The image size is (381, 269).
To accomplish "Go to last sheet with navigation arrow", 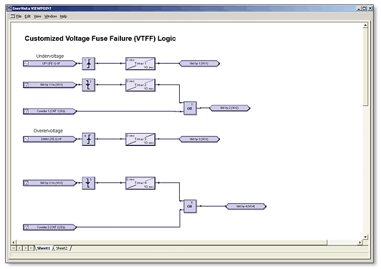I will point(31,248).
